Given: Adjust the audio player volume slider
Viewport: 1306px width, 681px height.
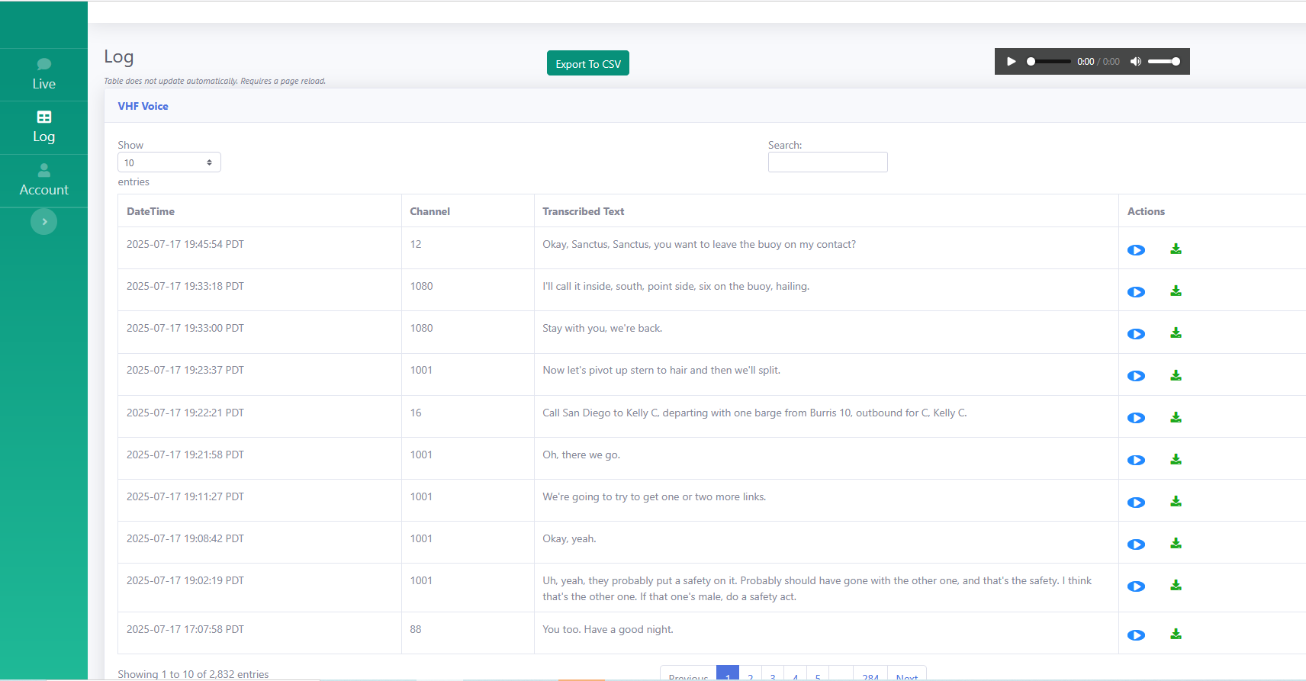Looking at the screenshot, I should [x=1164, y=62].
